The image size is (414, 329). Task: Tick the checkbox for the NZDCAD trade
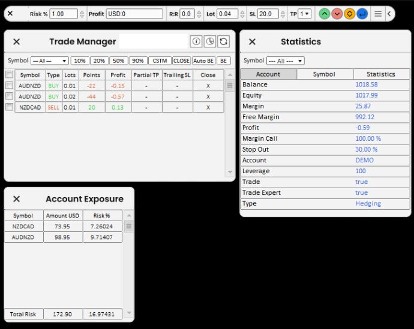[x=9, y=107]
